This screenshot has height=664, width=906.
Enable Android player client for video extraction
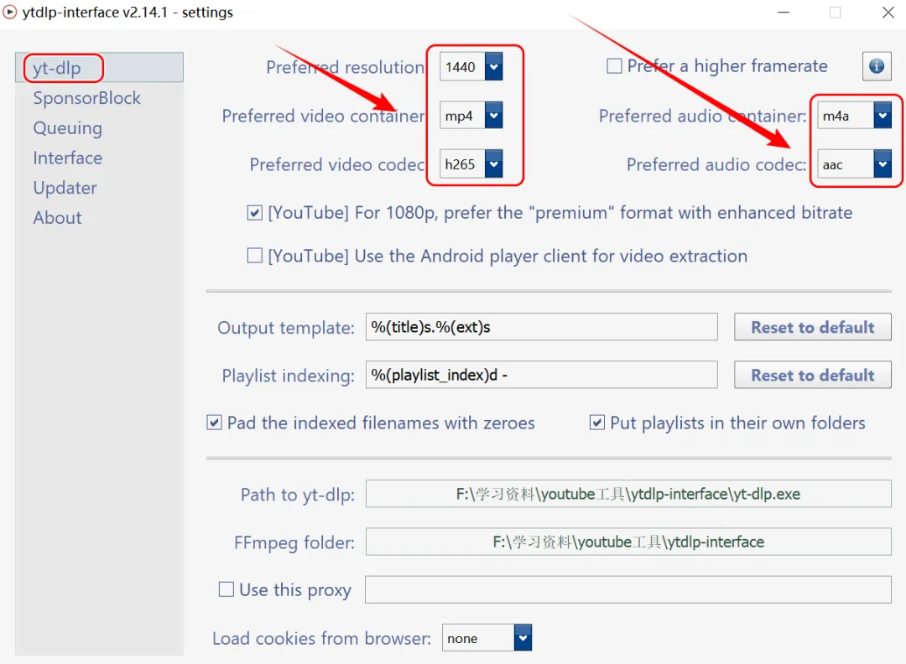[x=255, y=255]
